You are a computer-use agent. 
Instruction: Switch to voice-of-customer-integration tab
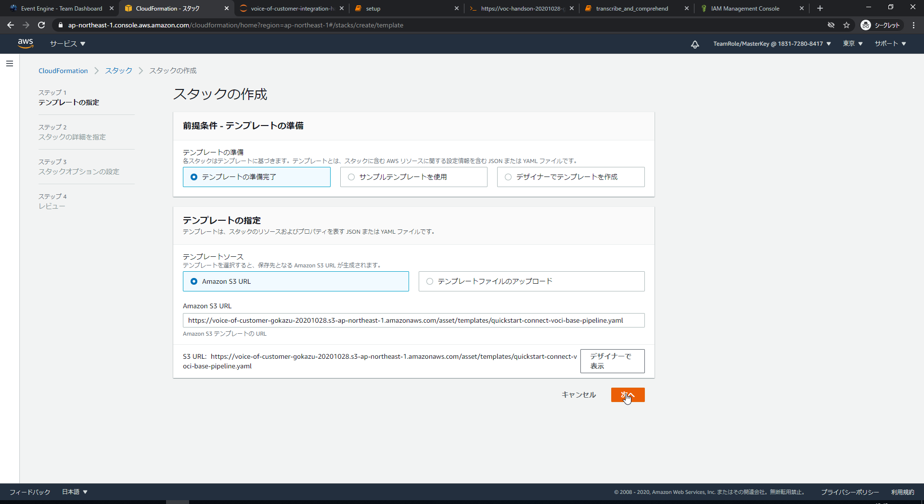292,8
